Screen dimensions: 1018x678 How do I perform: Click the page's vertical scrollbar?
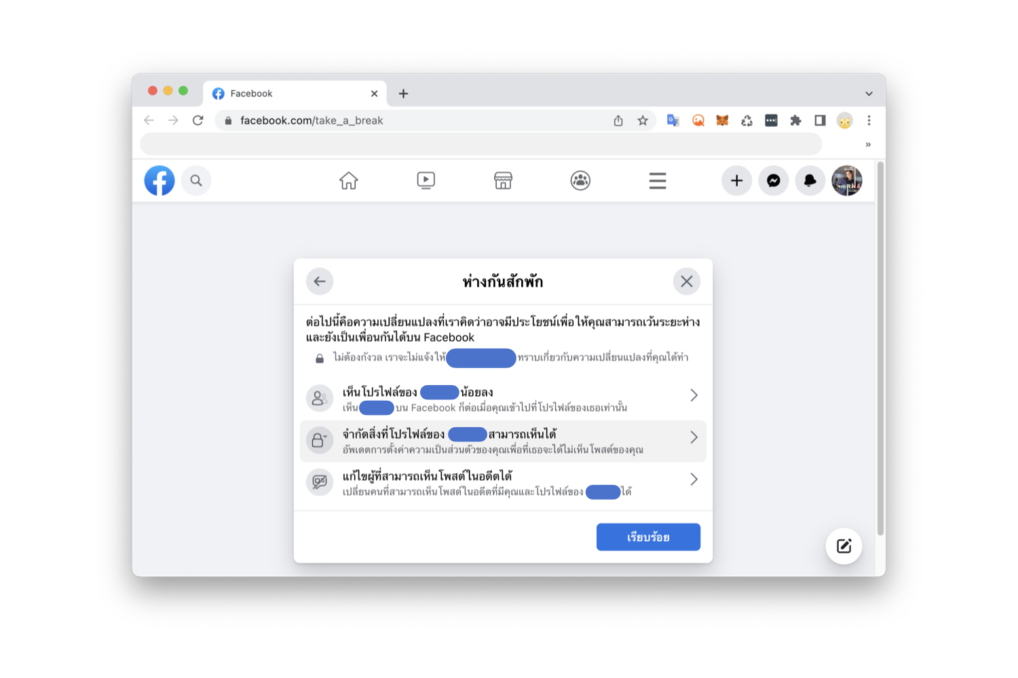click(x=880, y=348)
